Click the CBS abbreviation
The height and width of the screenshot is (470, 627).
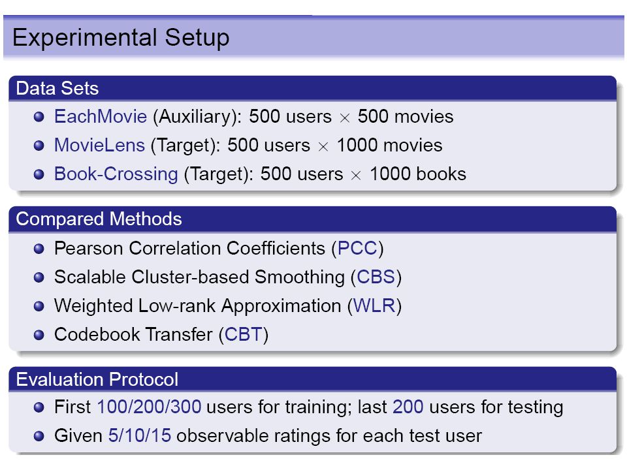tap(376, 277)
